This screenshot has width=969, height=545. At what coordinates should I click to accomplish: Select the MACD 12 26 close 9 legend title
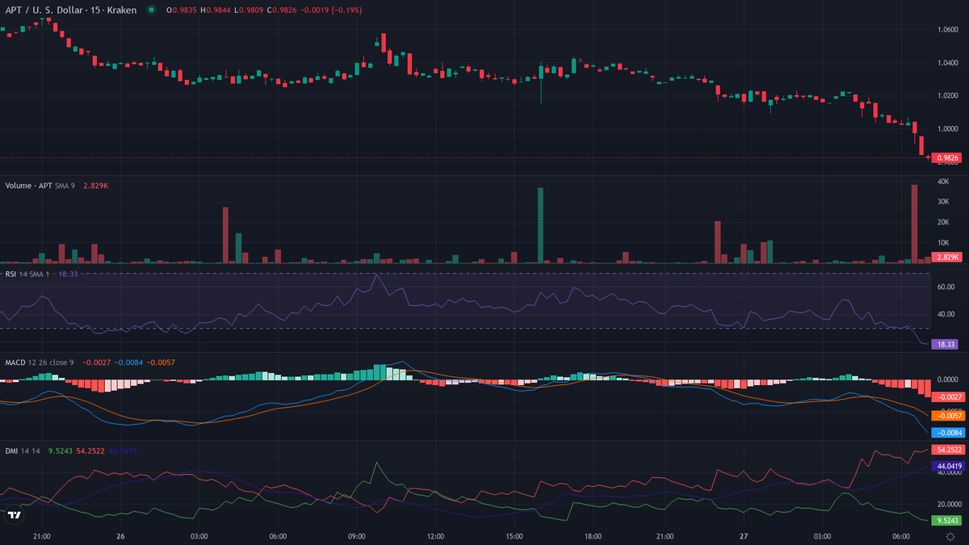click(x=39, y=363)
